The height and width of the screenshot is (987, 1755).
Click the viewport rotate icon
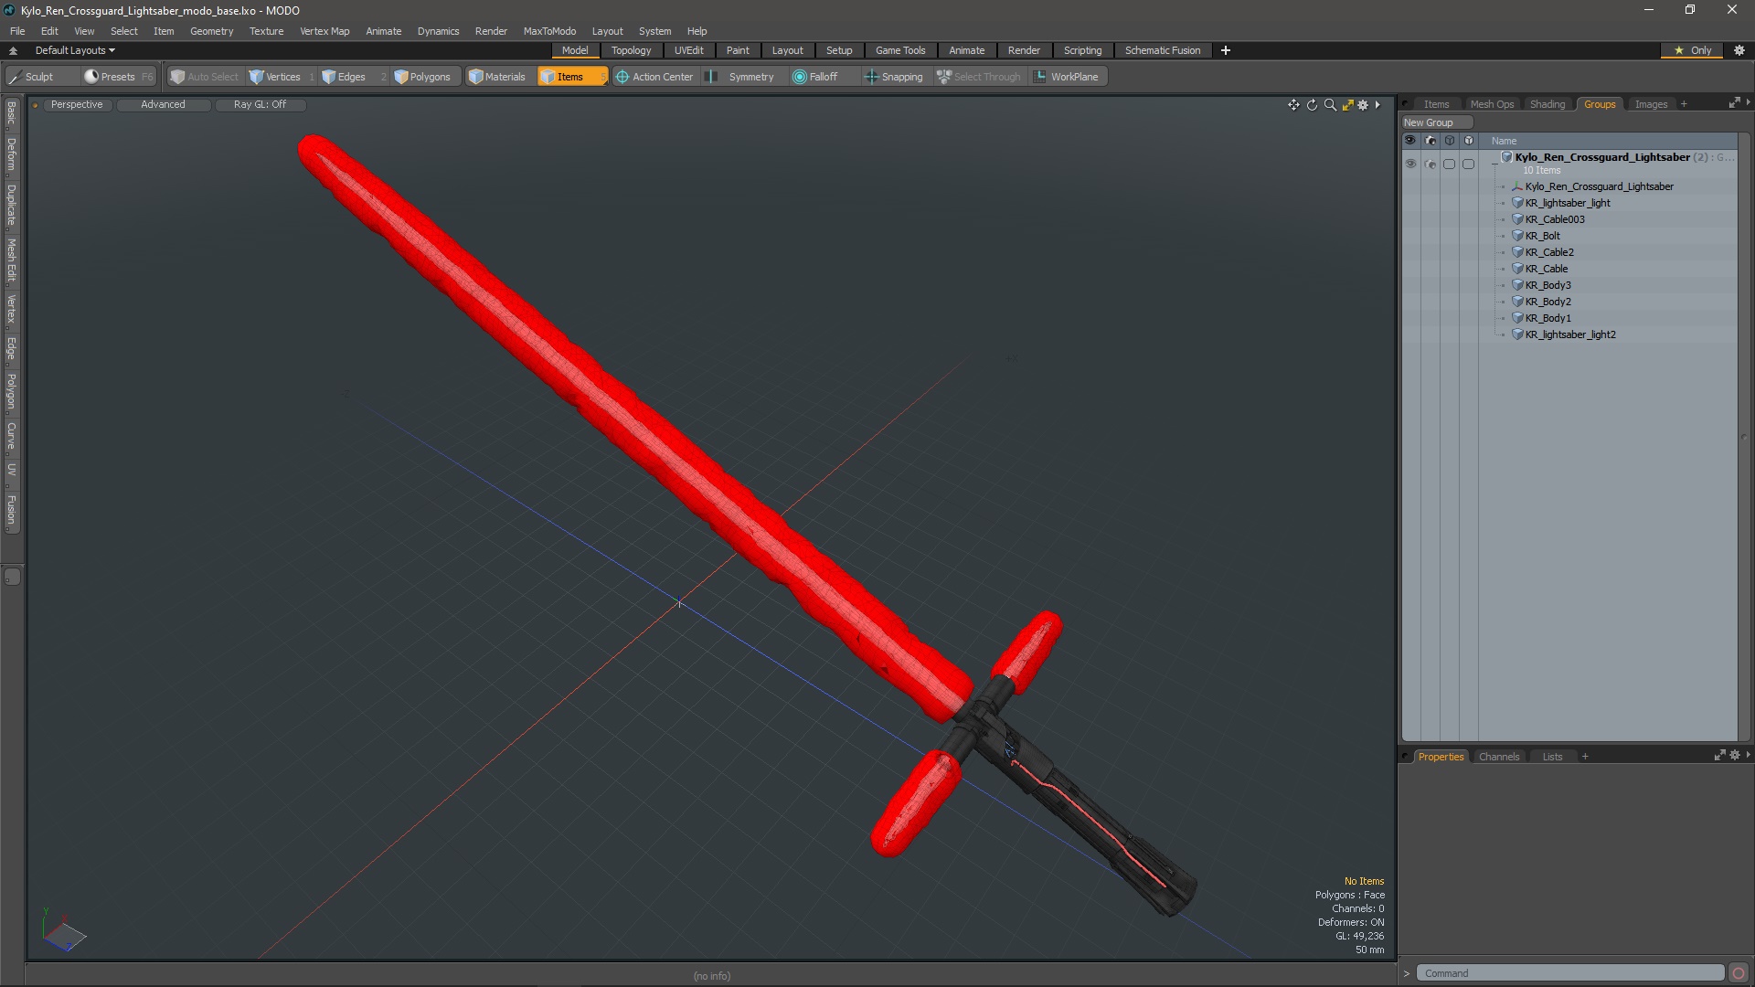pos(1312,105)
